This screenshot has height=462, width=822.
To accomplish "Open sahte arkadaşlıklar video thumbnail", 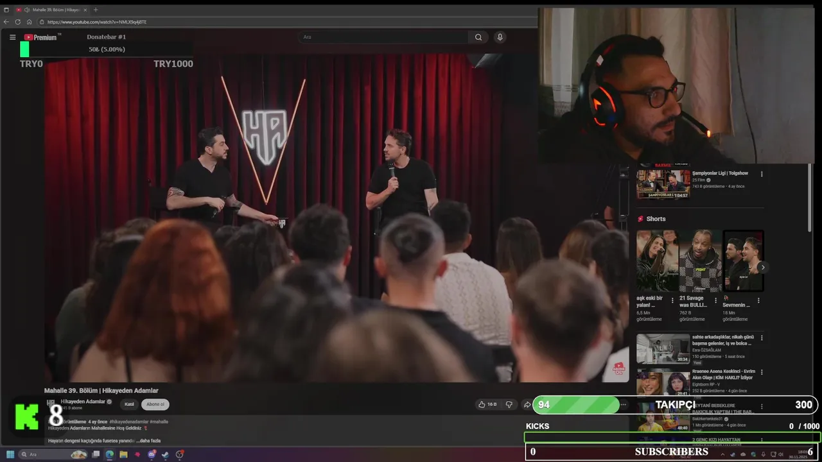I will click(x=663, y=348).
